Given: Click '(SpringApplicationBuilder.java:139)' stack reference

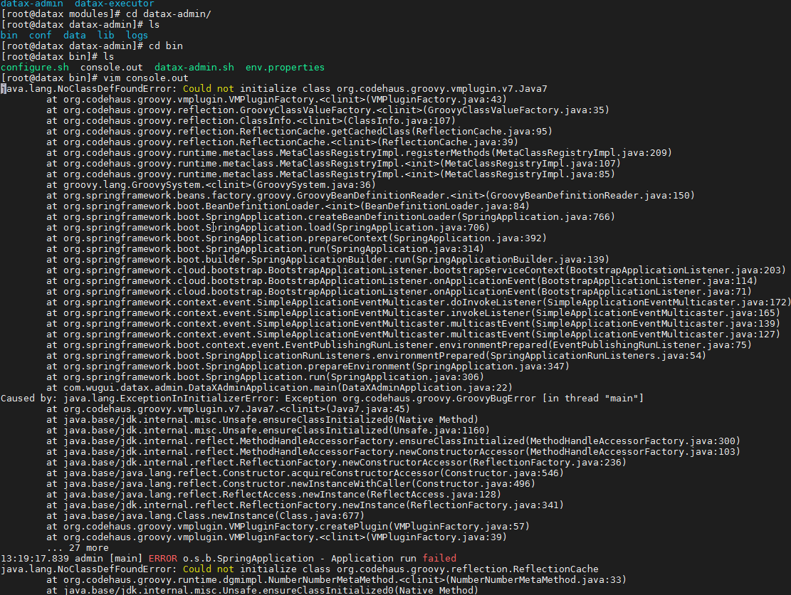Looking at the screenshot, I should pyautogui.click(x=510, y=259).
